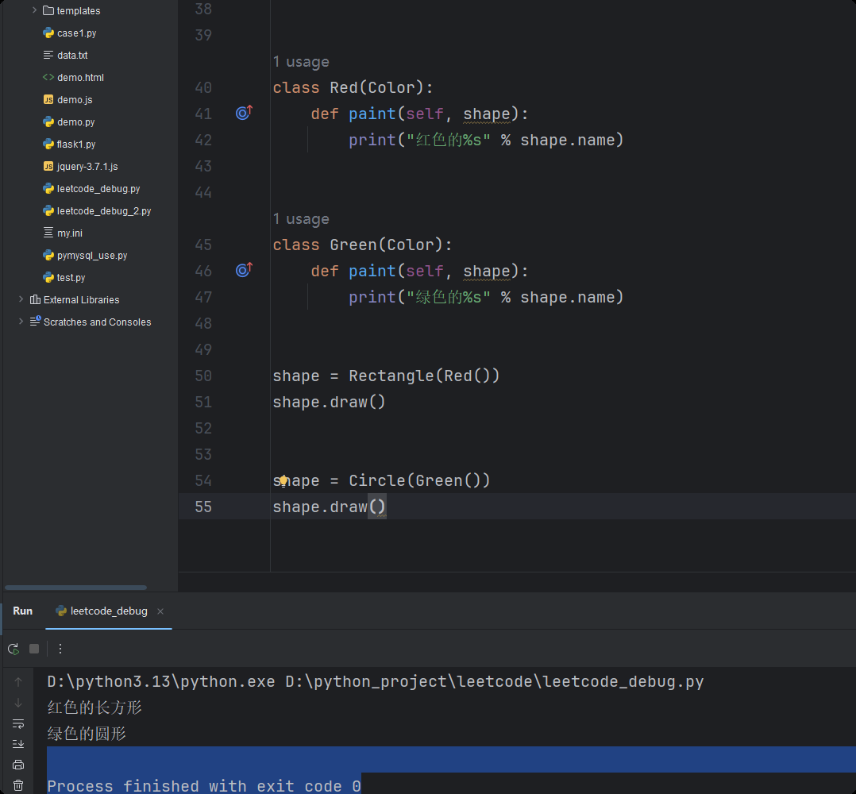Click line number 40 in the gutter

(x=203, y=87)
